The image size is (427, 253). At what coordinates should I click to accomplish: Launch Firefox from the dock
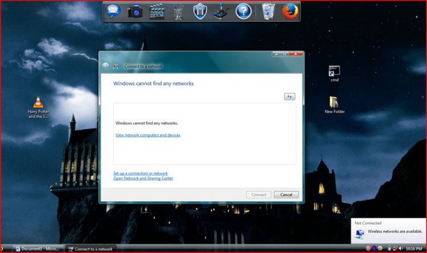[x=290, y=11]
